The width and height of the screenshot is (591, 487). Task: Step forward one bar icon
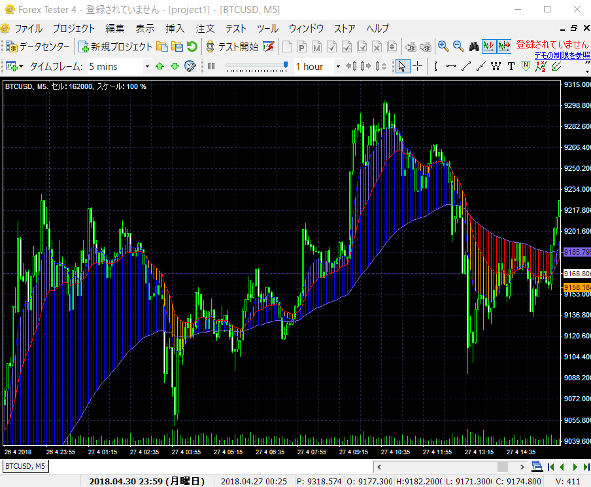[365, 67]
